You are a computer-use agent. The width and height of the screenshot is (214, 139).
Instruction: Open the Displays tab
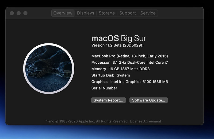86,13
